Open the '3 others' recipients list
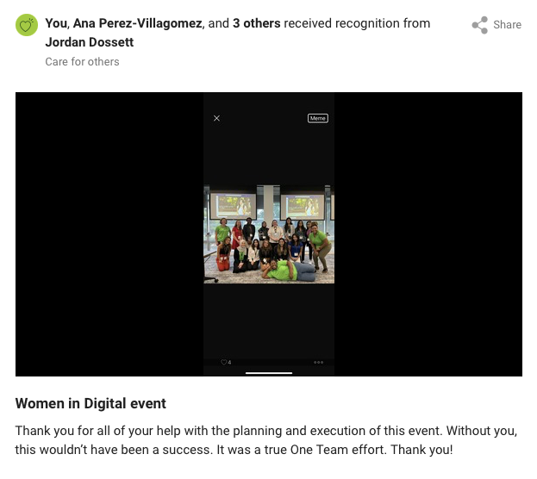The image size is (537, 479). [x=257, y=23]
